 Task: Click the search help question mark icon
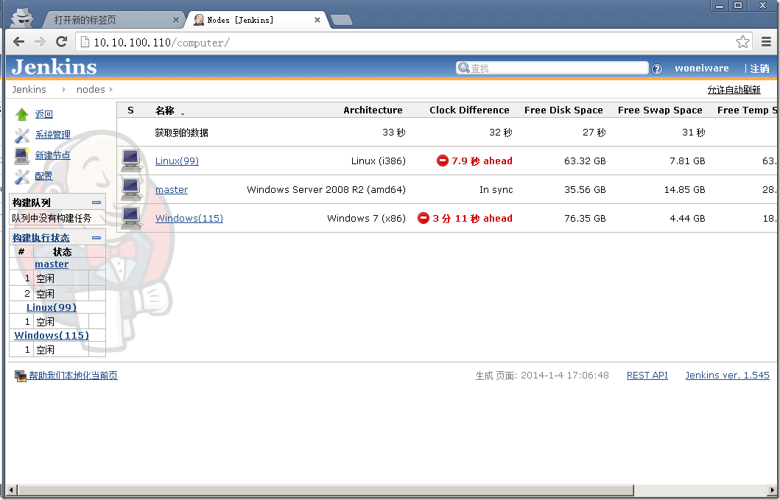[657, 69]
